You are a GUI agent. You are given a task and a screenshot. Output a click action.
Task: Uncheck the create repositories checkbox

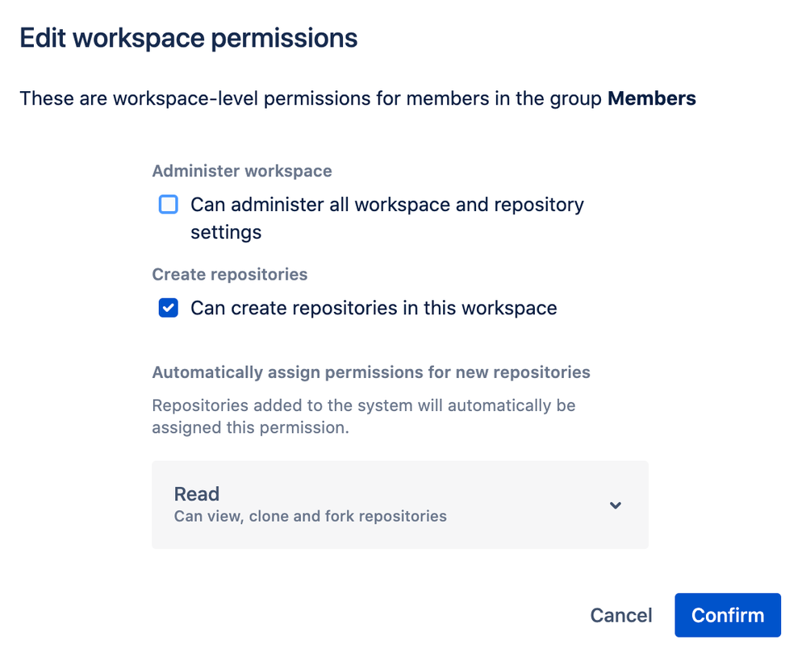[168, 308]
